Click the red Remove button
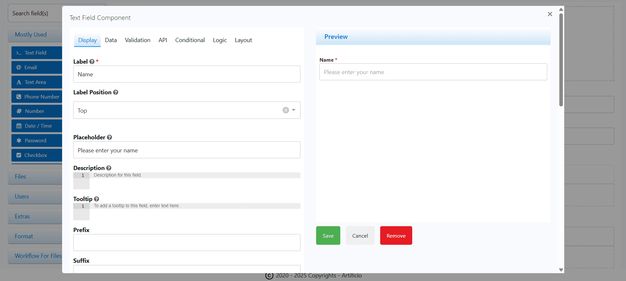 click(396, 236)
